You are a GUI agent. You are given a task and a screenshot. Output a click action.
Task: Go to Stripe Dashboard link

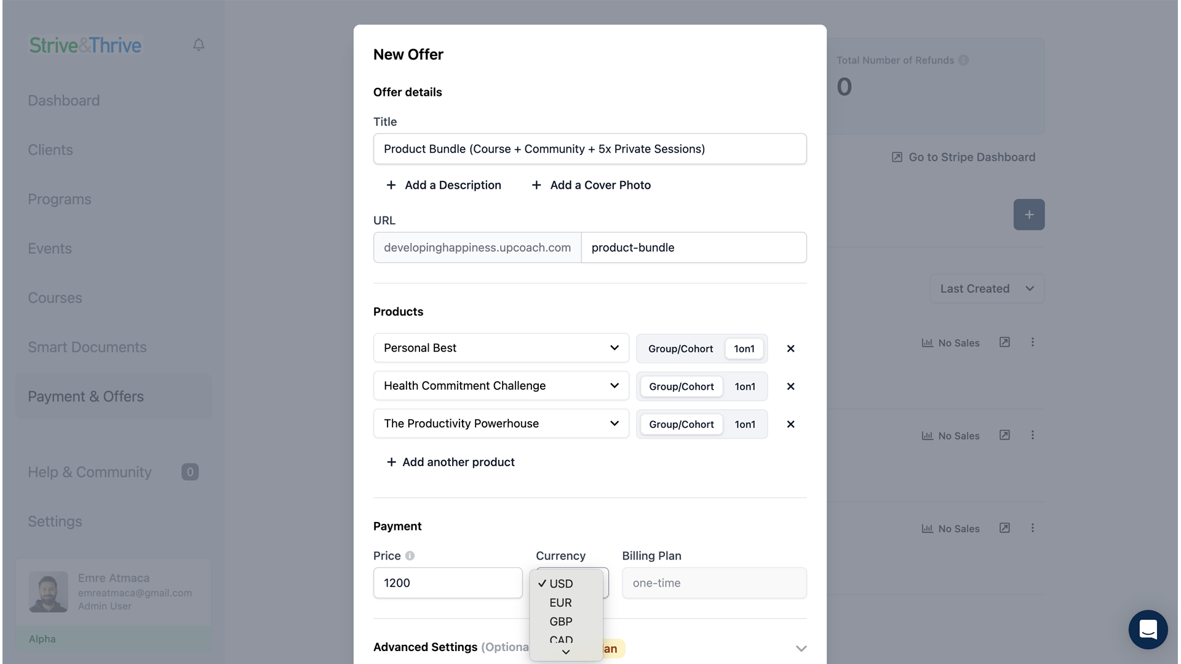click(x=963, y=157)
